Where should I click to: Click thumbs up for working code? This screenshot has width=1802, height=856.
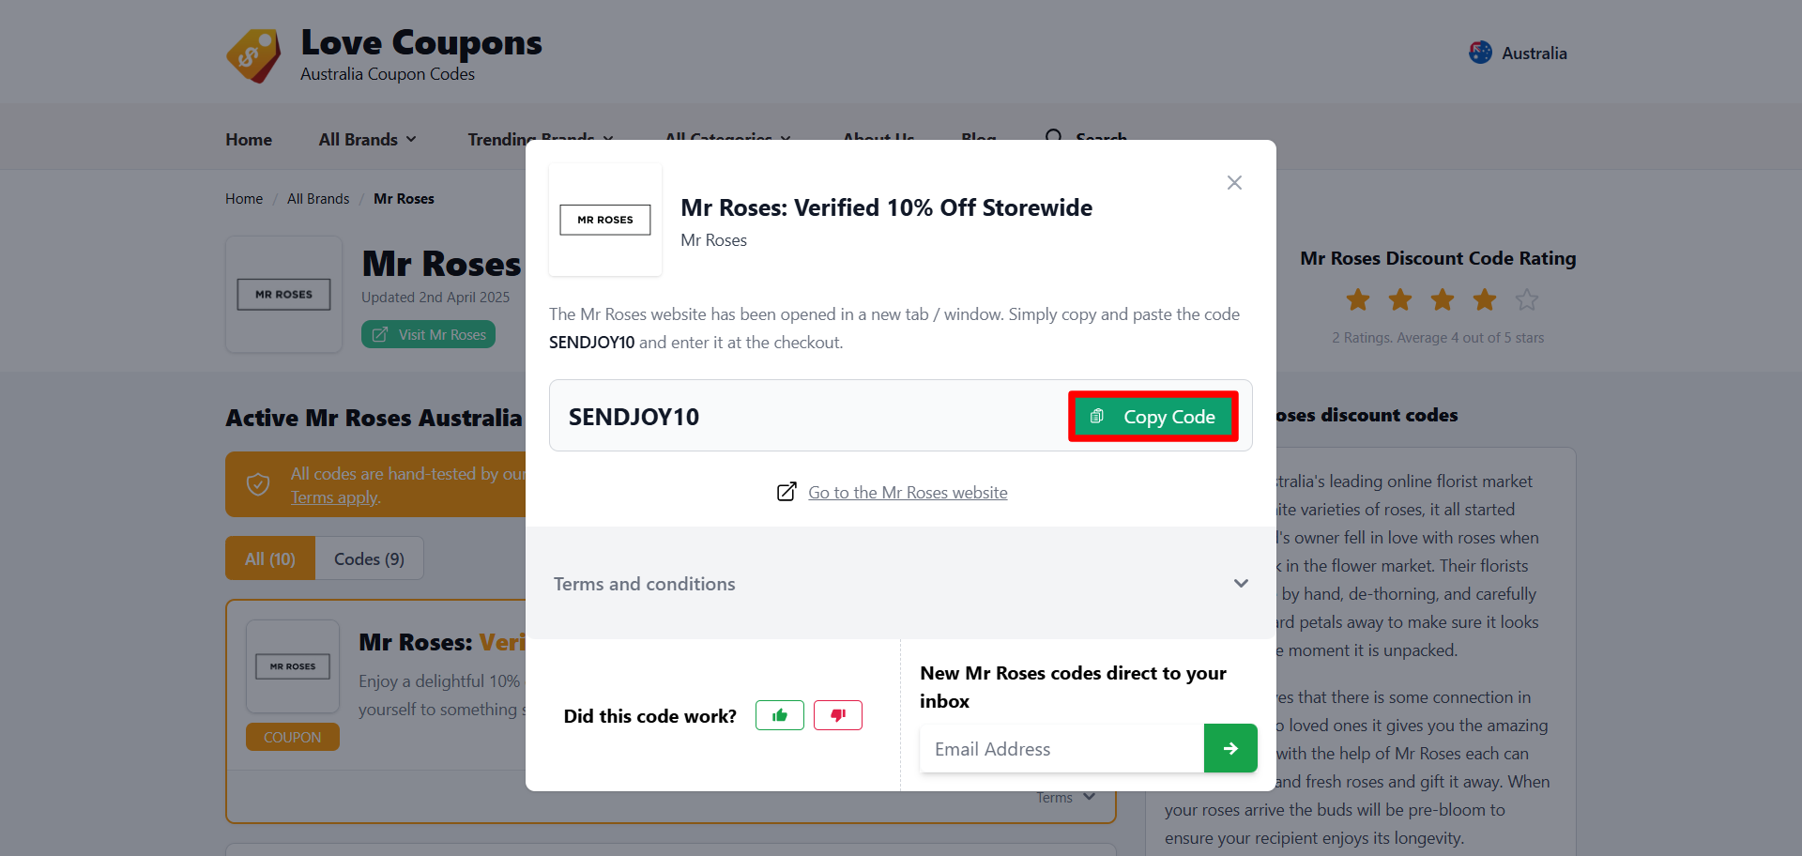click(x=780, y=715)
